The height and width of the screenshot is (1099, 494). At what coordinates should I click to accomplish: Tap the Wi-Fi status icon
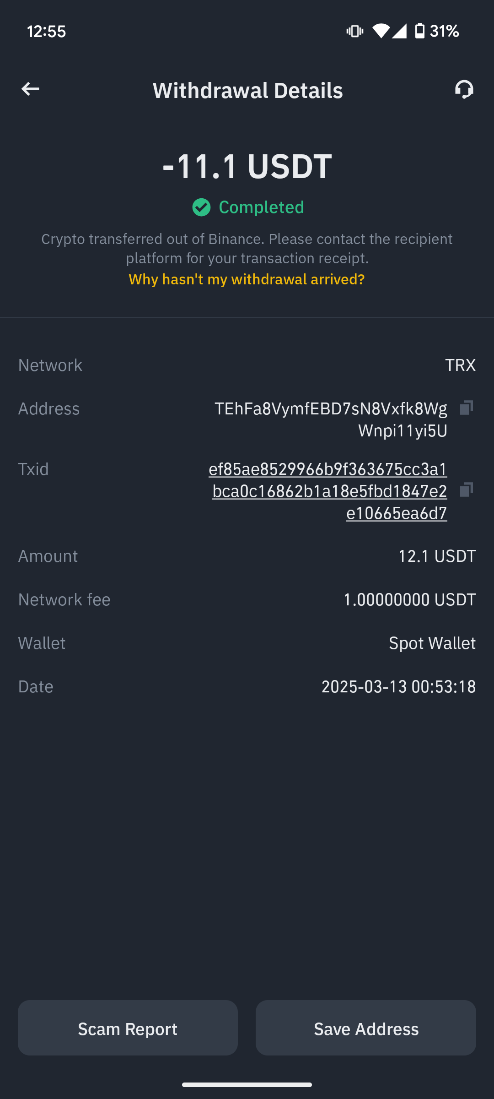coord(381,31)
